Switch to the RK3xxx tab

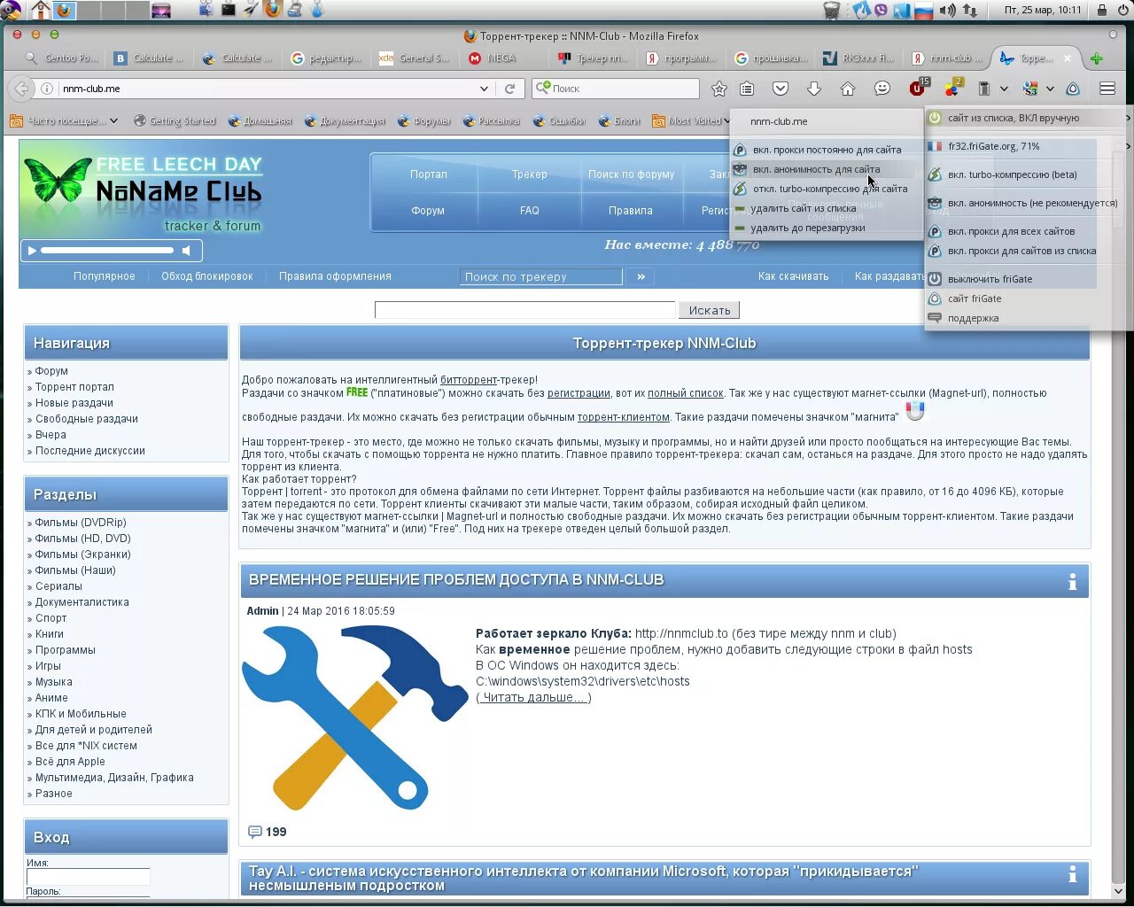858,58
